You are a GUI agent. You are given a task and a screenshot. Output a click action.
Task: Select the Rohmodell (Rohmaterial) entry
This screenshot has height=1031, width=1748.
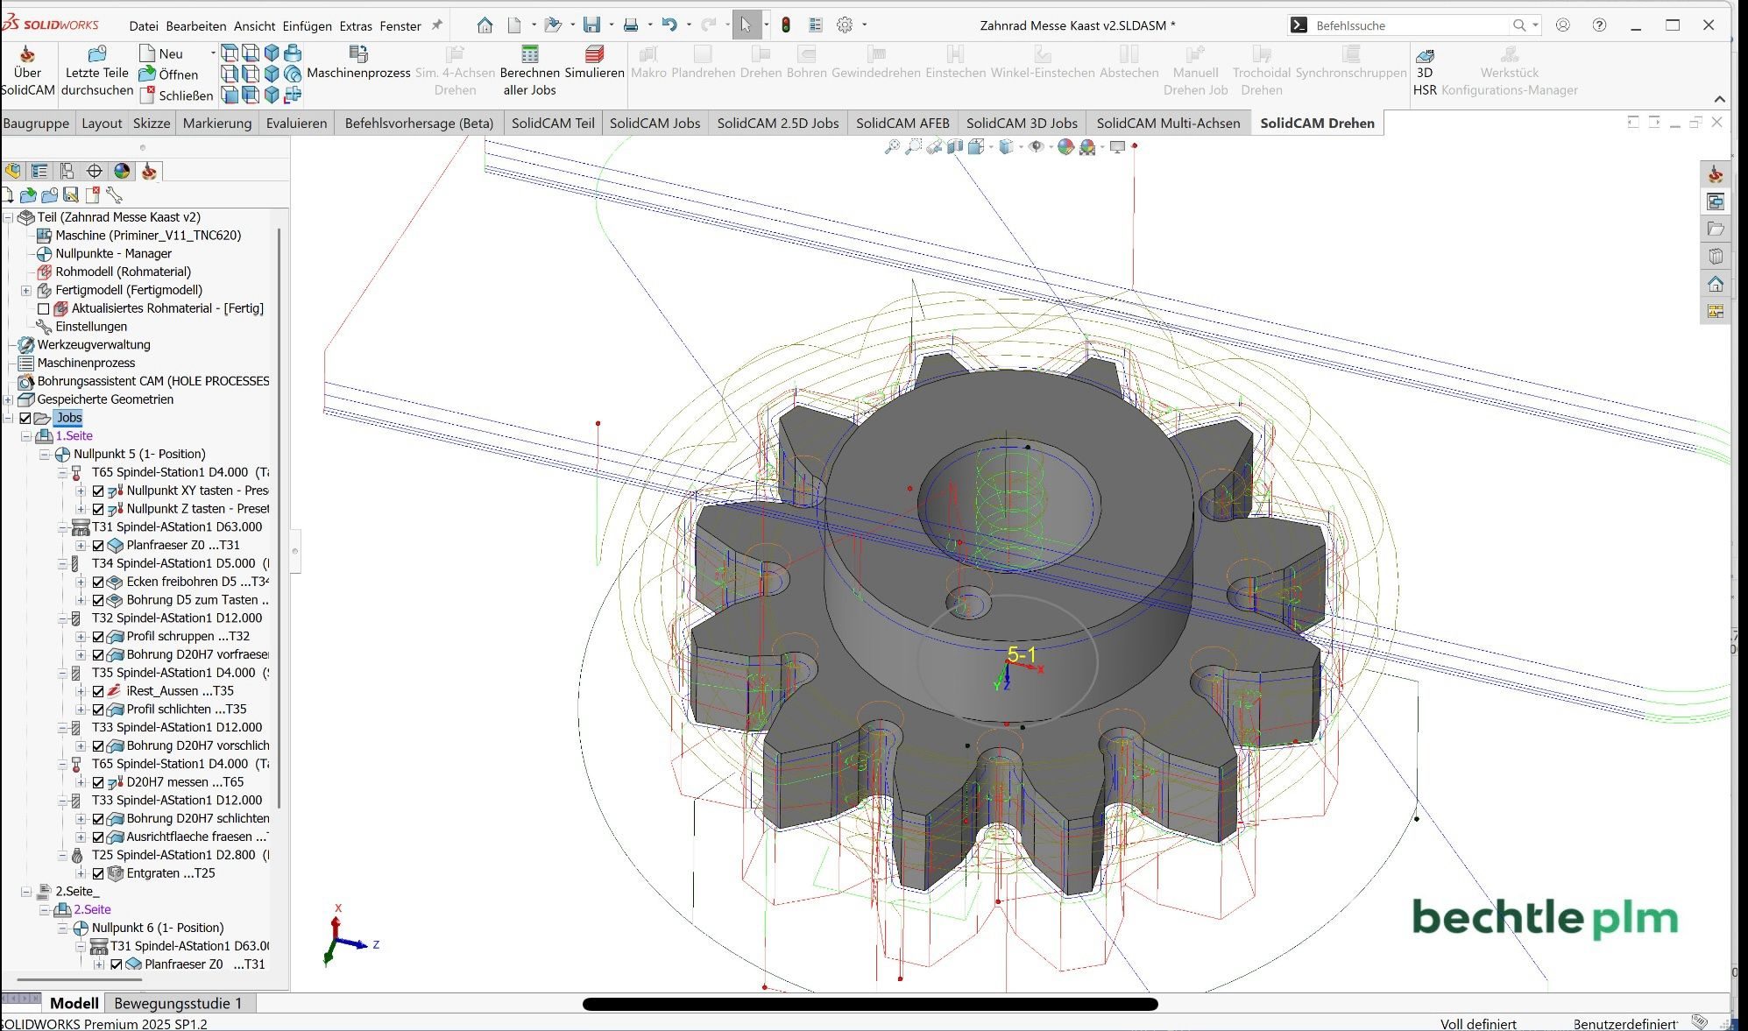[x=113, y=272]
